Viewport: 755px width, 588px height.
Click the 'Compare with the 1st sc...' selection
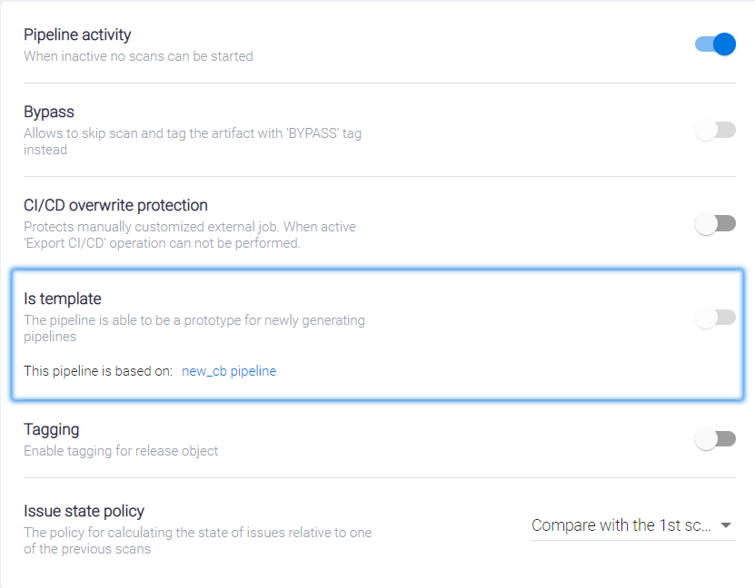point(621,525)
